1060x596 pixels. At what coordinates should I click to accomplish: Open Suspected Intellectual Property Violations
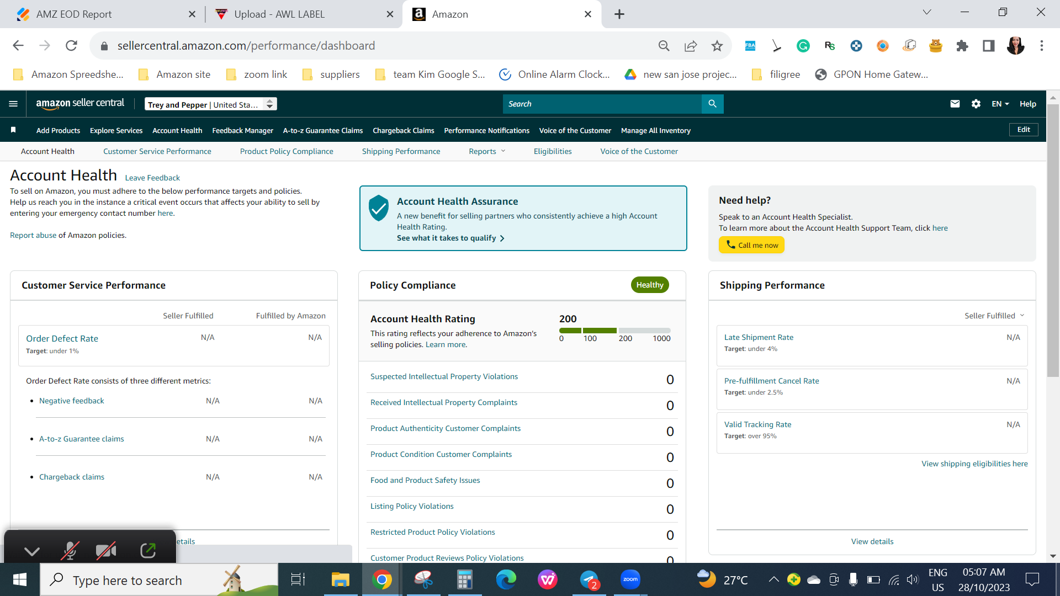coord(444,376)
